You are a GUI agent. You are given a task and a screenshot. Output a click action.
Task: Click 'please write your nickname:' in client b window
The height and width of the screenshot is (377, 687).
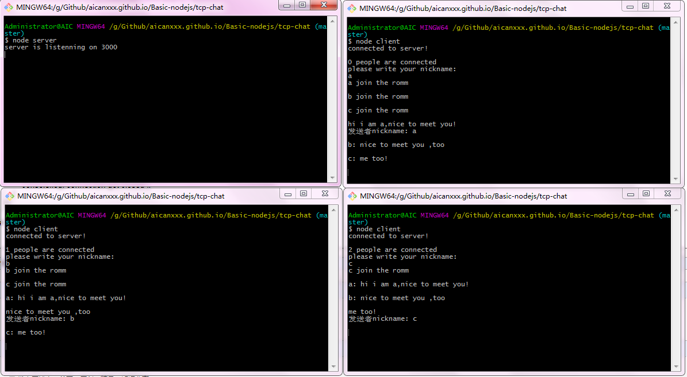(x=60, y=256)
